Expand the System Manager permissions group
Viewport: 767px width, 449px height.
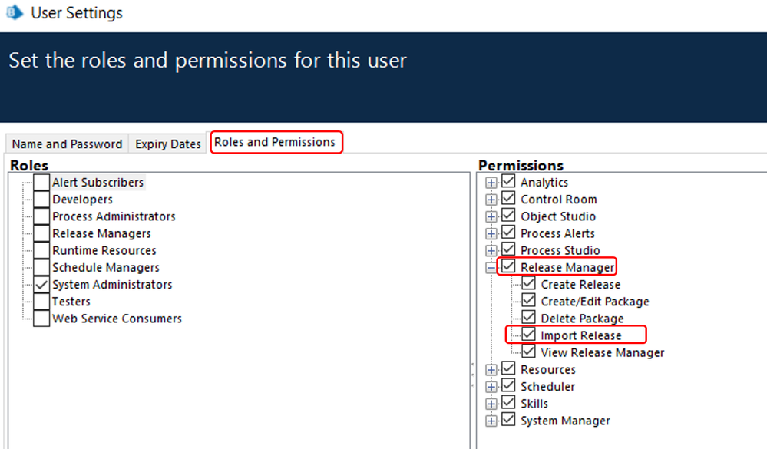(x=491, y=421)
